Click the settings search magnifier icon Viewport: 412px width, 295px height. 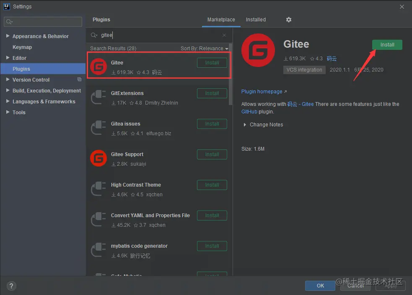(9, 22)
